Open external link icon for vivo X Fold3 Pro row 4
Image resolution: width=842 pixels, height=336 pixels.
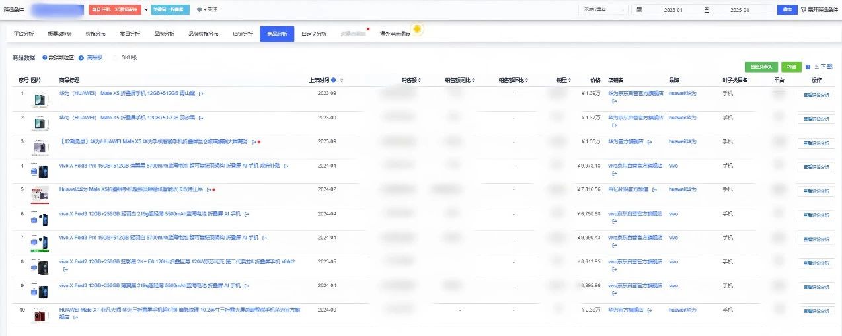[x=286, y=166]
